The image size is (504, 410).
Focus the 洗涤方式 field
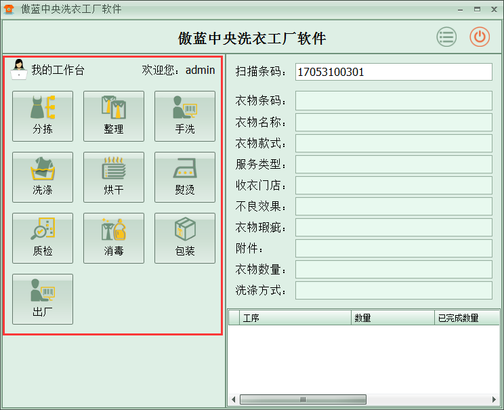coord(393,291)
